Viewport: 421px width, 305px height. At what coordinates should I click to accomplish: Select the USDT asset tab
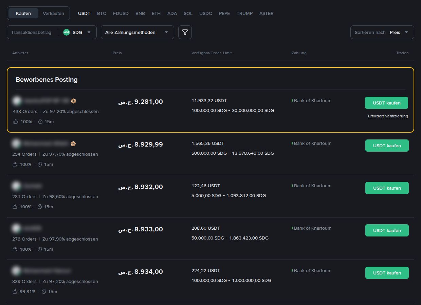(84, 14)
